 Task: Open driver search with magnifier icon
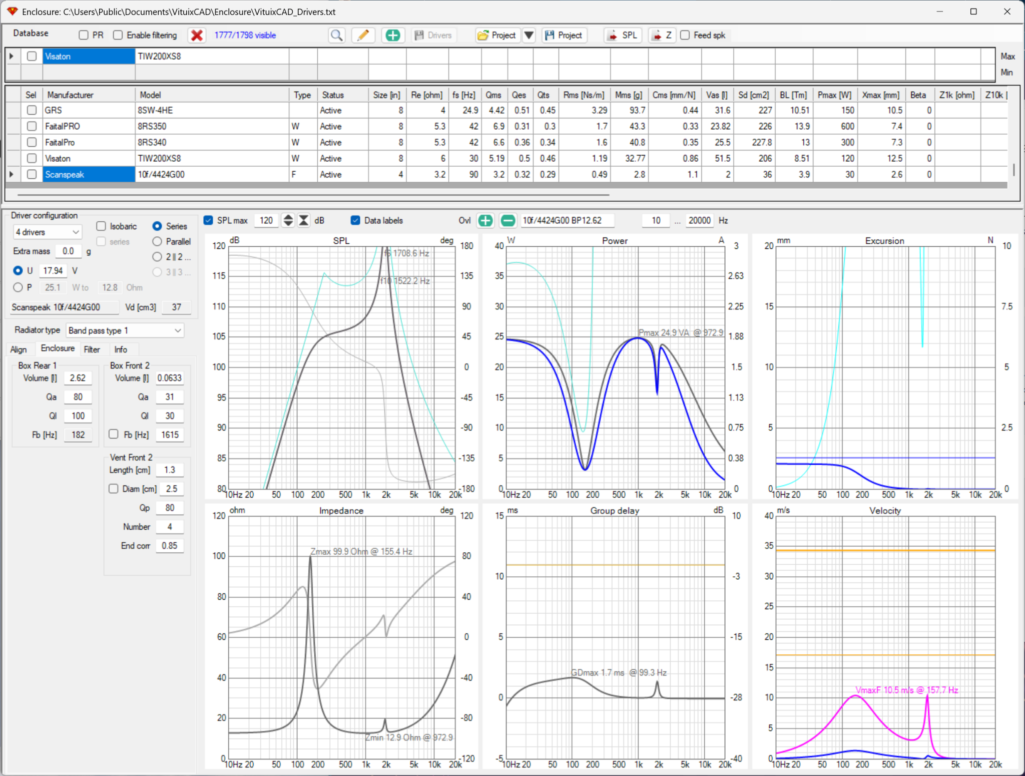coord(337,35)
